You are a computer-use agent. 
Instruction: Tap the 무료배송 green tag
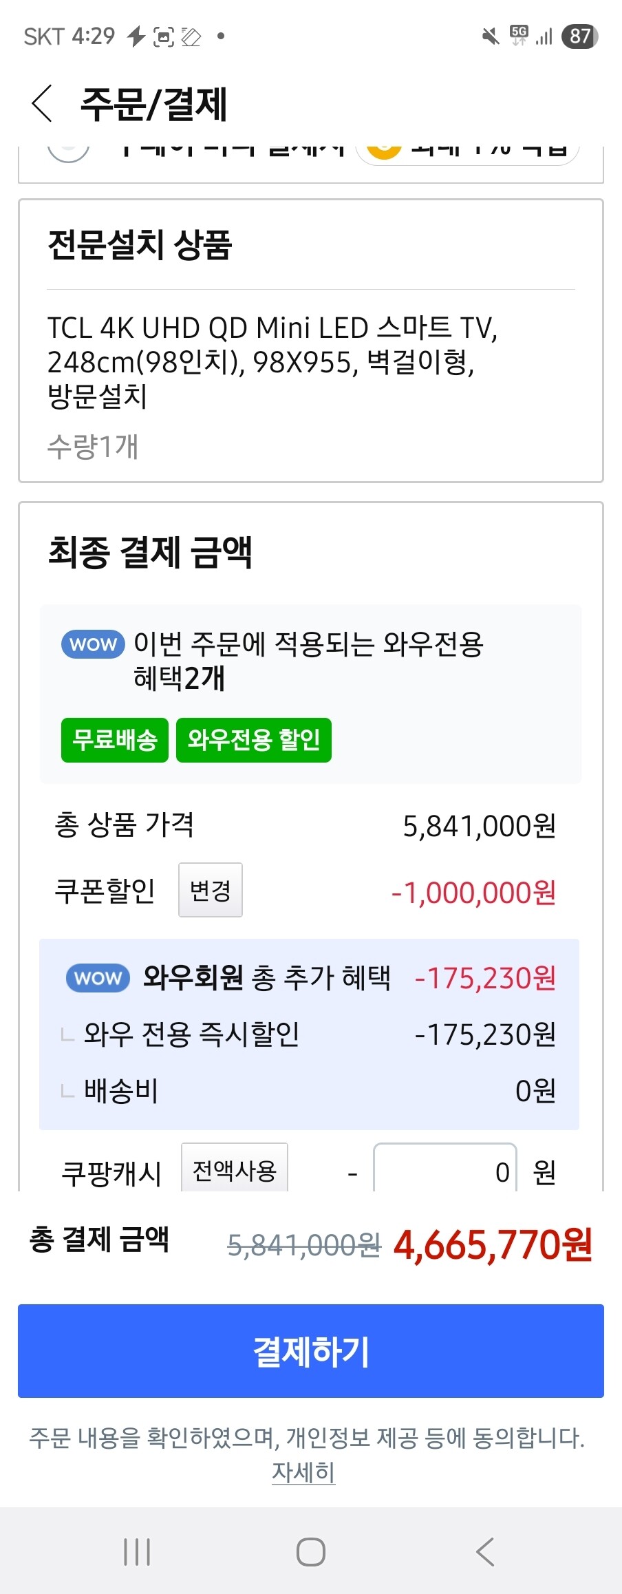(x=115, y=740)
